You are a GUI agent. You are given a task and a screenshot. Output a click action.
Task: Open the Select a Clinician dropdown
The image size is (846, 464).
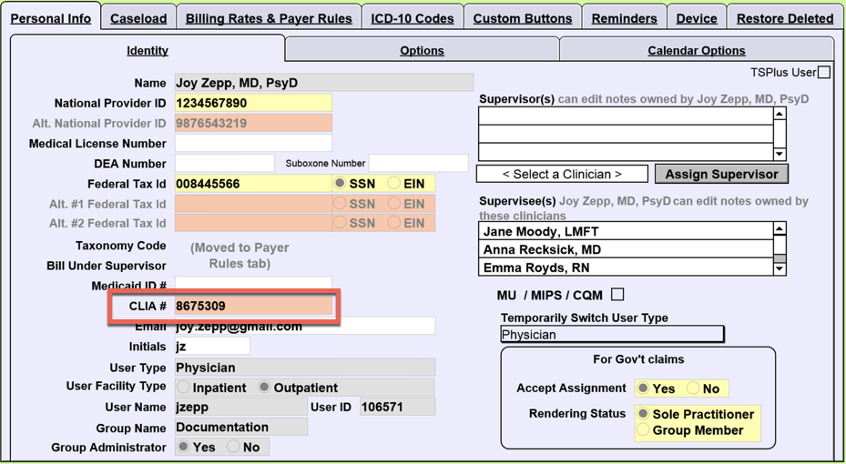tap(562, 174)
